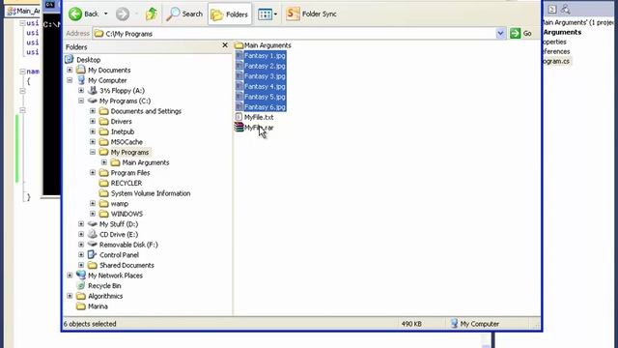Select Fantasy 5.jpg file
The width and height of the screenshot is (618, 348).
[x=265, y=97]
